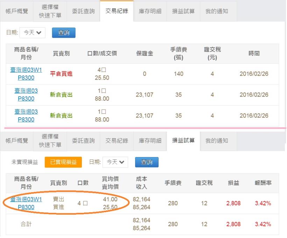Open 損益試算 tab in the top panel
The height and width of the screenshot is (238, 287).
pyautogui.click(x=183, y=11)
